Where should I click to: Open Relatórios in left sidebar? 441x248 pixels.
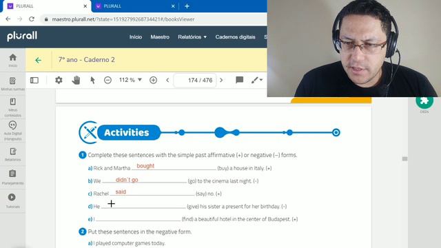[12, 154]
